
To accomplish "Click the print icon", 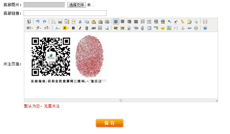I will 60,22.
